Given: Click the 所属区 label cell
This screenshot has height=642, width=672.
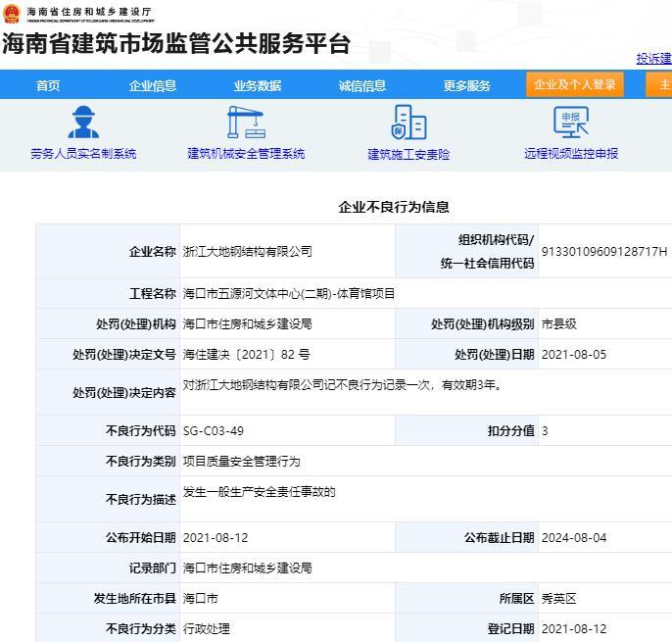Looking at the screenshot, I should [466, 598].
